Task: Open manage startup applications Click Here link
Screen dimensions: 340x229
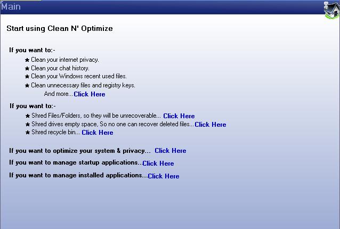Action: pos(158,163)
